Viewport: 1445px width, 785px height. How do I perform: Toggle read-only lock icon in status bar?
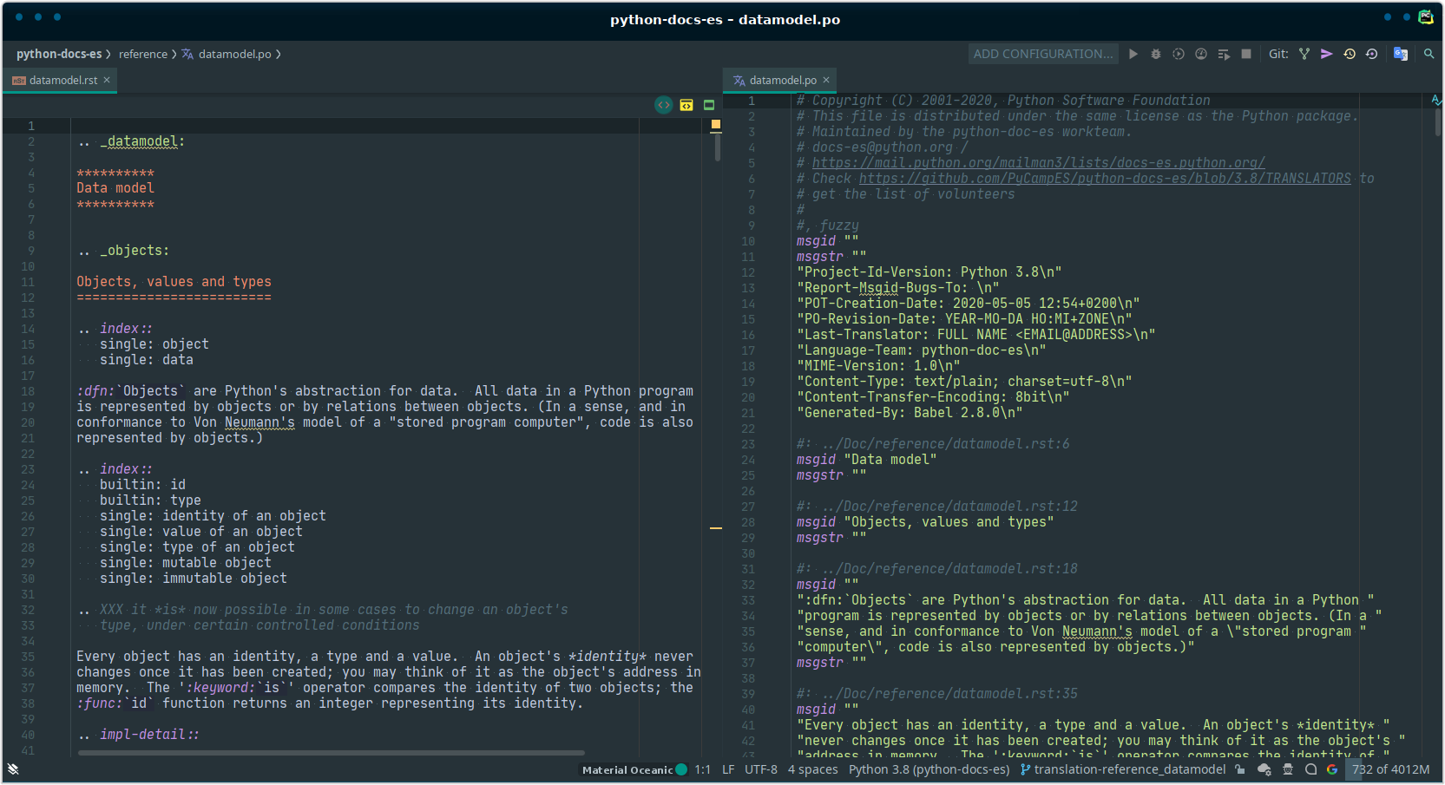[x=1240, y=769]
